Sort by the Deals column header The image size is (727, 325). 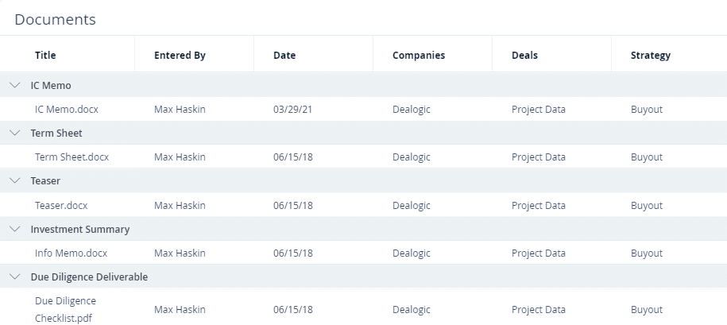point(524,55)
